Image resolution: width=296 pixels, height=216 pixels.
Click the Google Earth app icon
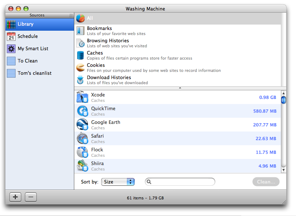click(82, 125)
